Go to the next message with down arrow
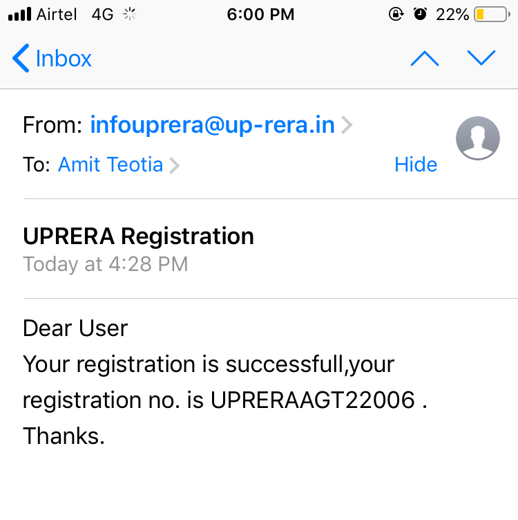The image size is (518, 520). (x=481, y=58)
